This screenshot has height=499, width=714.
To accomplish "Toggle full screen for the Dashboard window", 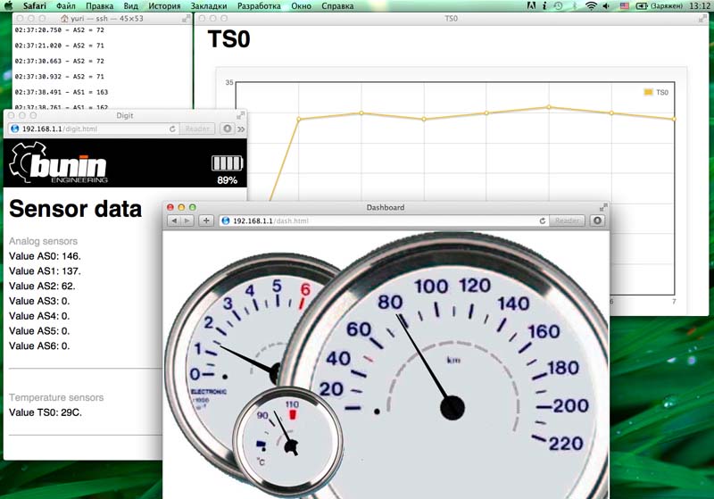I will pyautogui.click(x=603, y=207).
